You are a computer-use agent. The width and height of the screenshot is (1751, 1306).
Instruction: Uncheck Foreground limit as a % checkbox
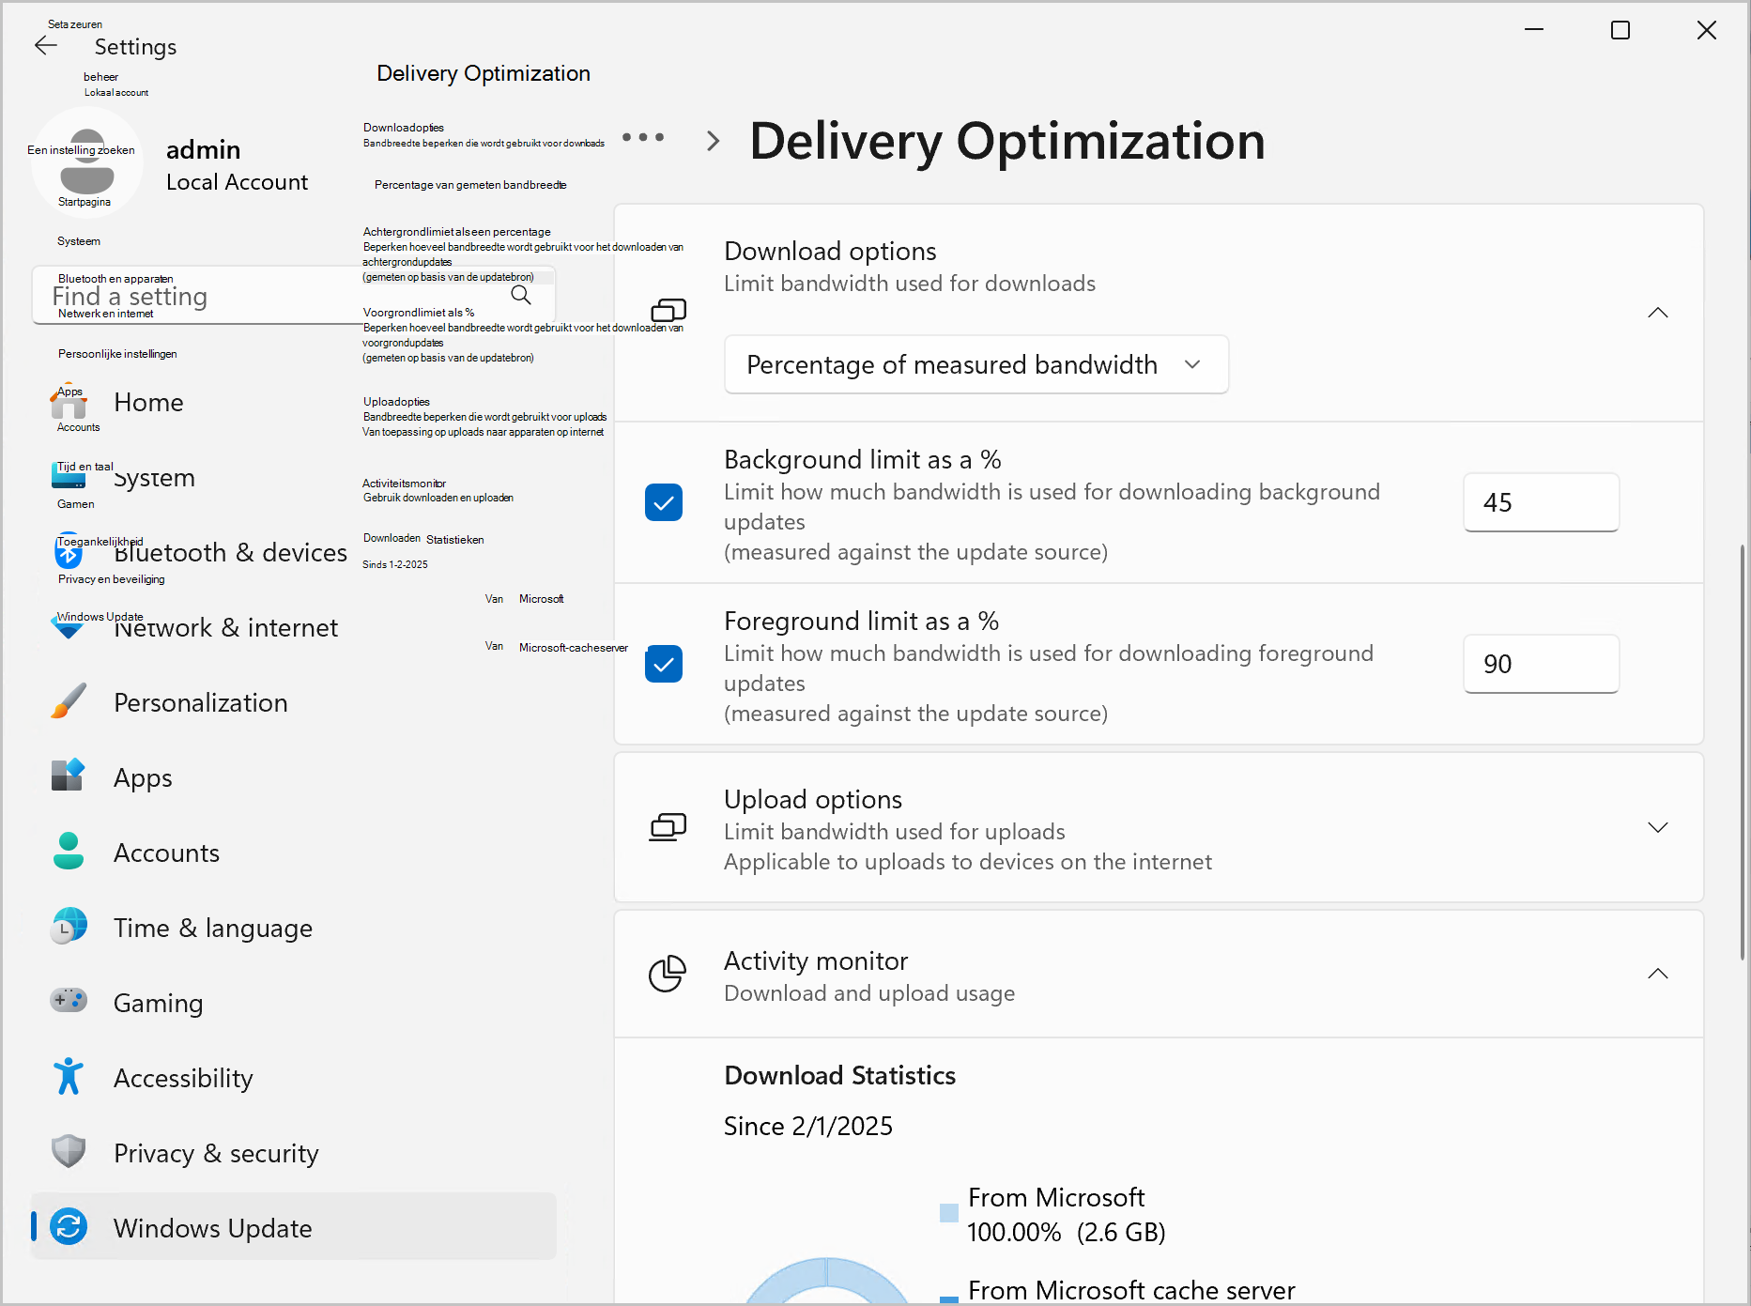[x=664, y=664]
